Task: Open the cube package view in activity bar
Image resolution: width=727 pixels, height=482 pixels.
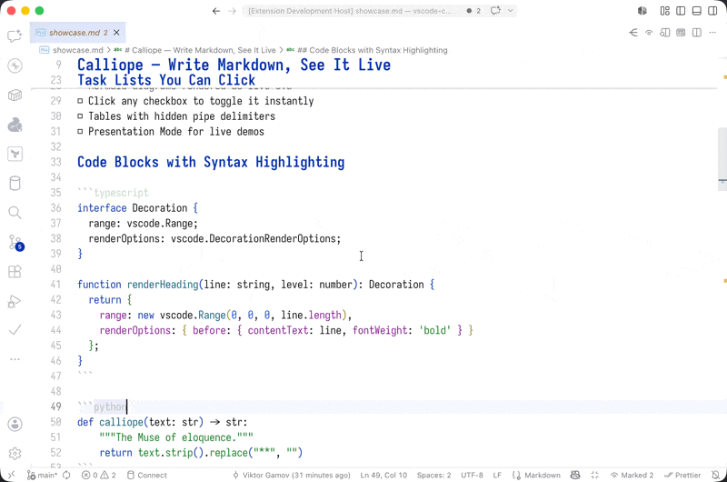Action: pos(15,95)
